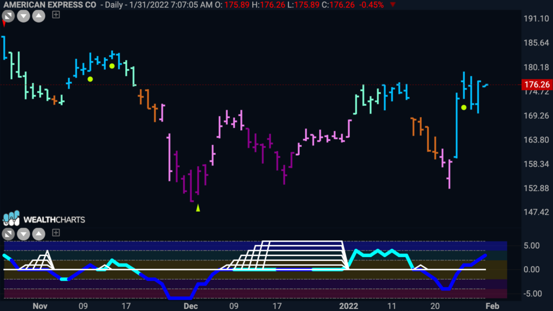Click the 20 date label on time axis
Screen dimensions: 553x311
click(x=435, y=306)
